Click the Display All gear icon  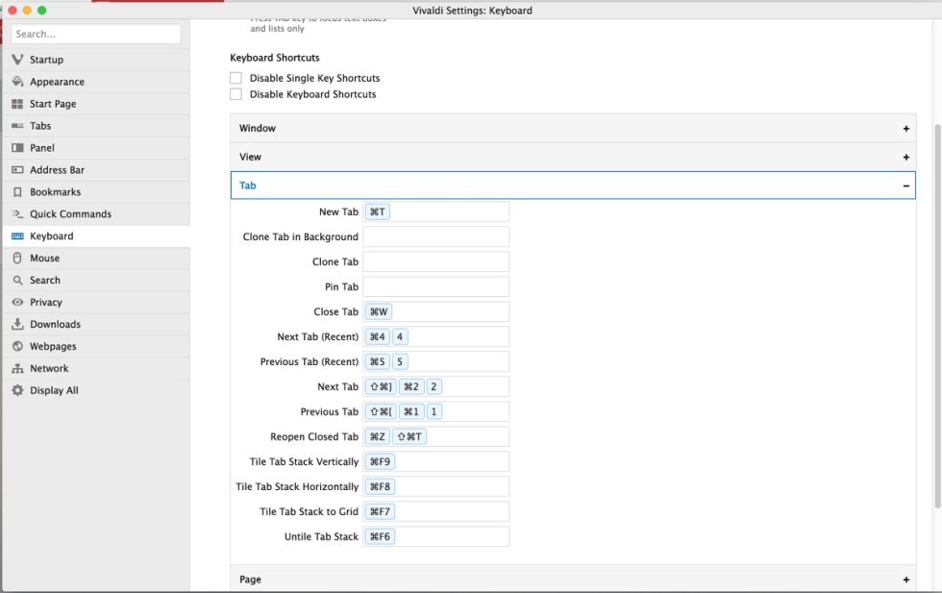pos(17,390)
